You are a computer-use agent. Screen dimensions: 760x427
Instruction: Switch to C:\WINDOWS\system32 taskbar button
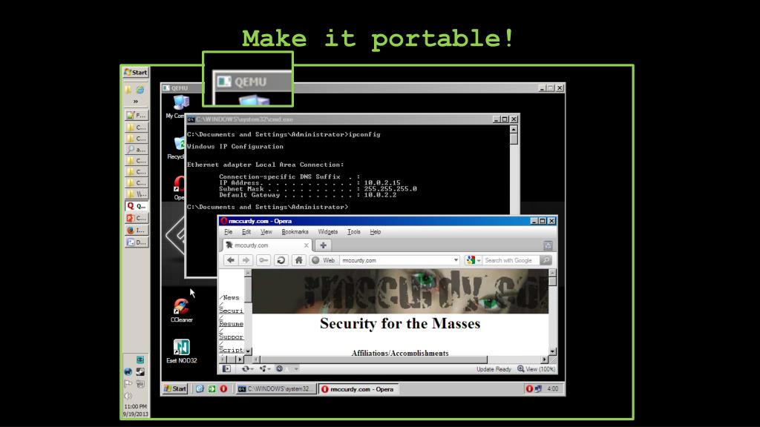click(x=275, y=388)
